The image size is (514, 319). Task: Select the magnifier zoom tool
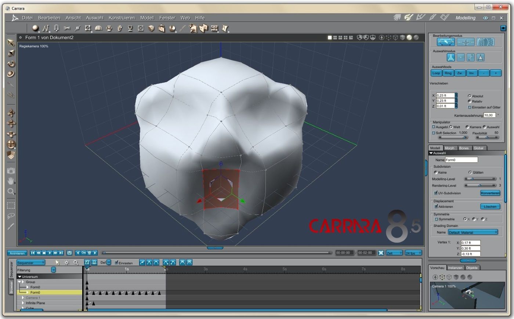pyautogui.click(x=11, y=191)
